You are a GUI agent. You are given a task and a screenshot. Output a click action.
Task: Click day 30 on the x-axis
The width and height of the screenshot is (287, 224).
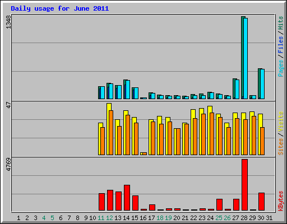261,218
